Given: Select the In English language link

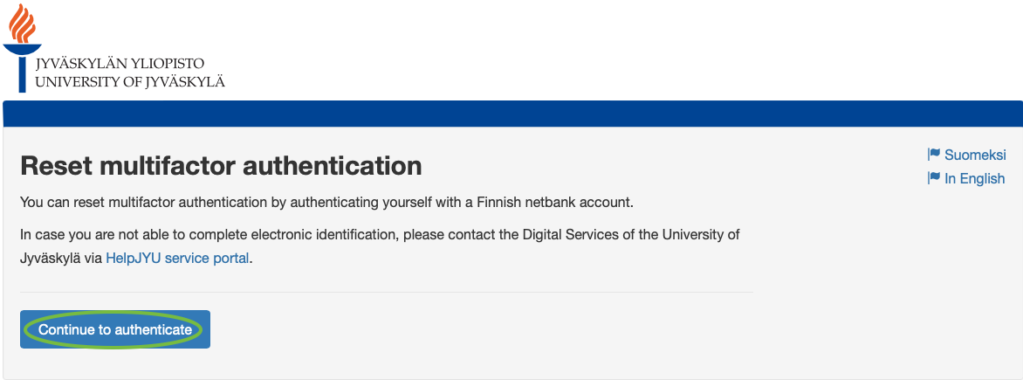Looking at the screenshot, I should [974, 178].
